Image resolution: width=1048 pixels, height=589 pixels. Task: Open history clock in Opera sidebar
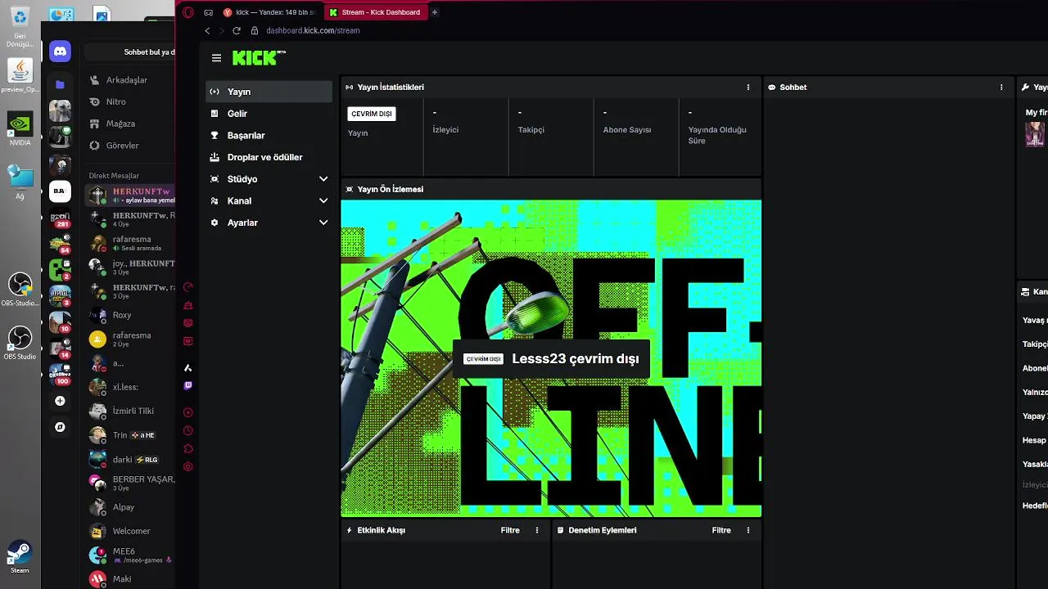click(x=188, y=430)
